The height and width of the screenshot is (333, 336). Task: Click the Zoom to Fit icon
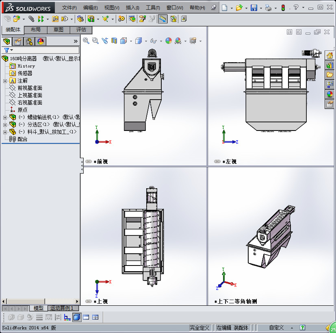click(86, 41)
